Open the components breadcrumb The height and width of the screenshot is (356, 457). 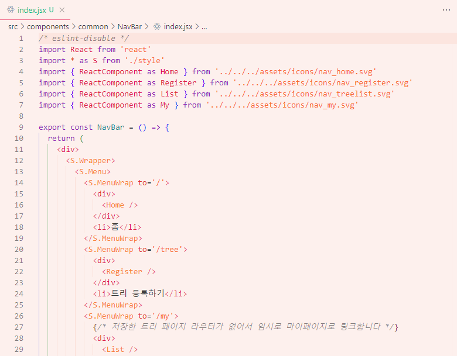48,27
